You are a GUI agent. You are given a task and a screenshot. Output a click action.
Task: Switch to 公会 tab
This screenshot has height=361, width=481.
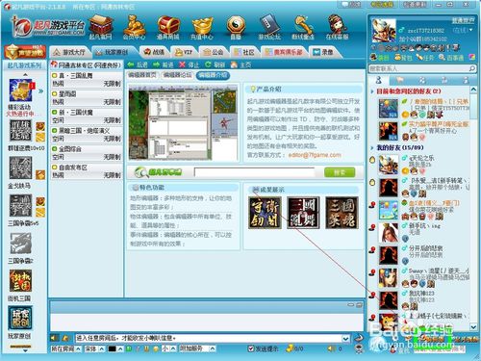[x=214, y=52]
